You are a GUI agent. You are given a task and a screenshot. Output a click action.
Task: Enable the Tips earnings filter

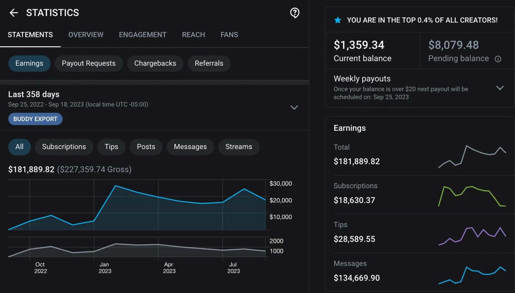click(x=111, y=147)
